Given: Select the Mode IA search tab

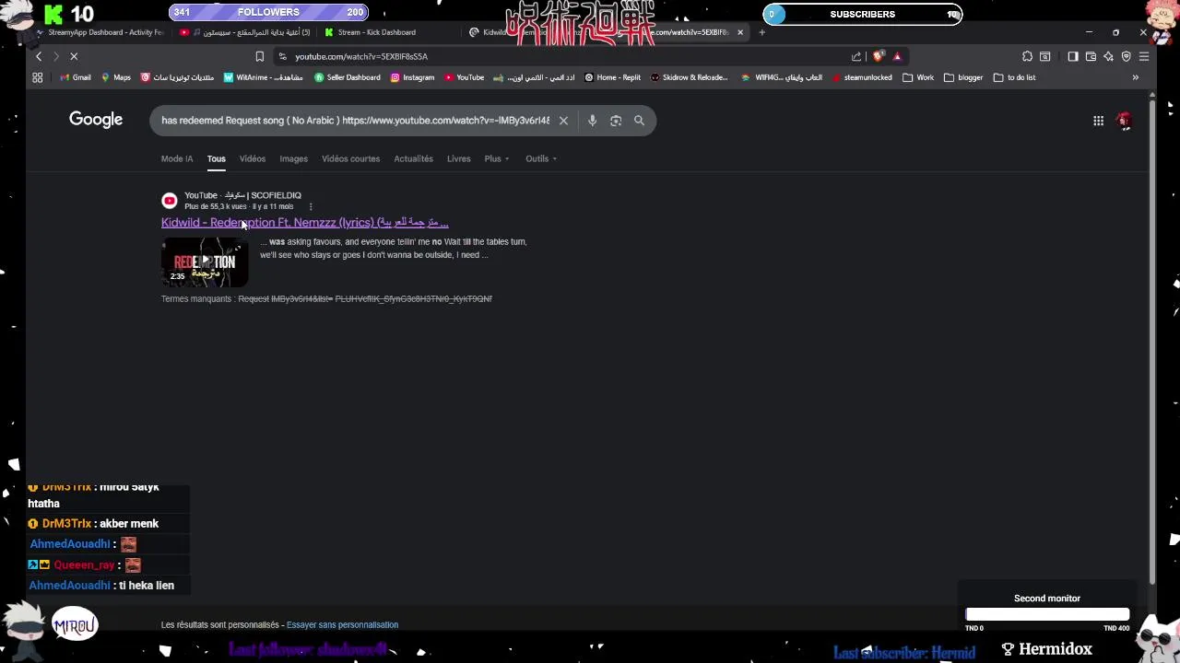Looking at the screenshot, I should pyautogui.click(x=177, y=158).
